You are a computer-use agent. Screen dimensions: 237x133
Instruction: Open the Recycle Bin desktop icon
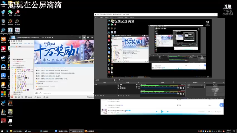[x=3, y=22]
